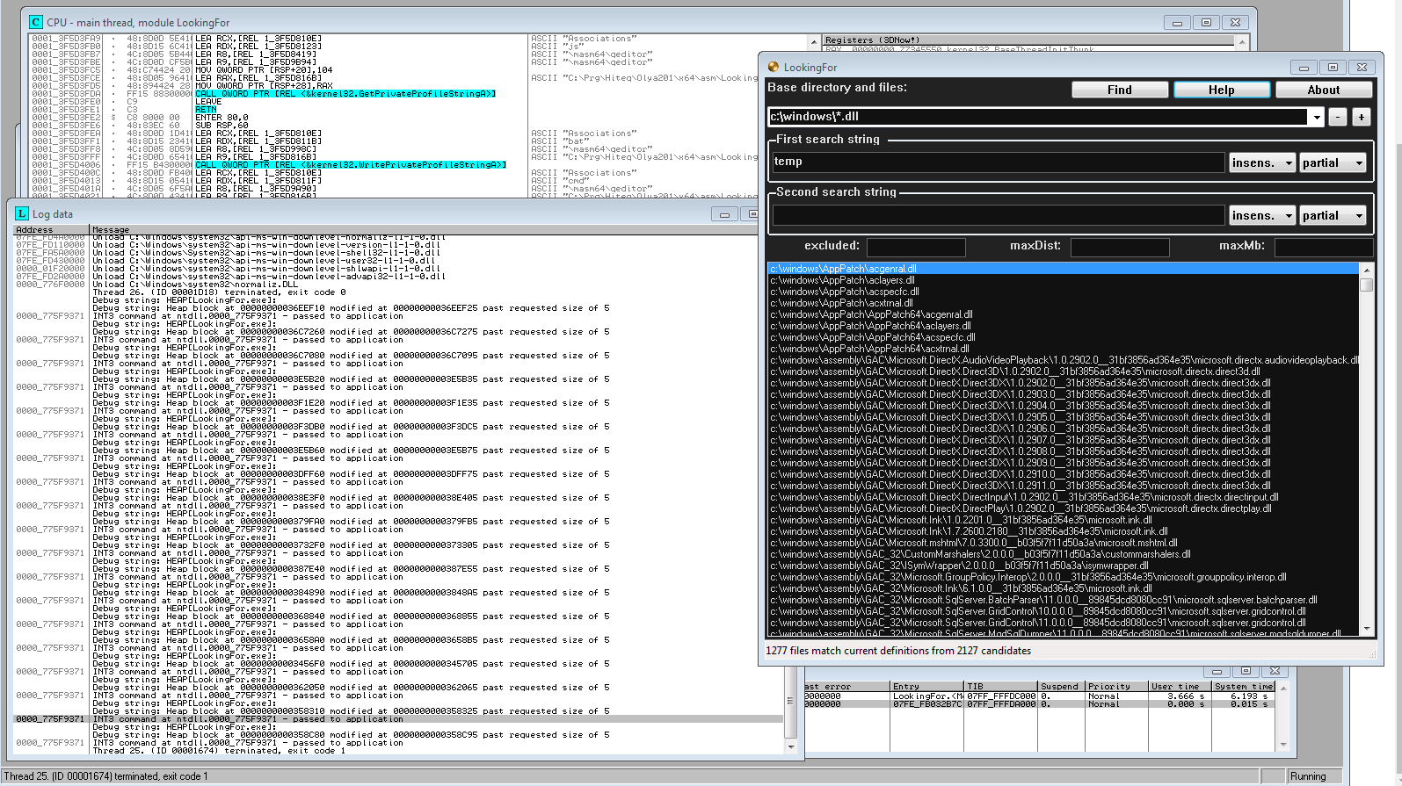Select AppPatch64\acgenral.dll result row

(x=1063, y=314)
